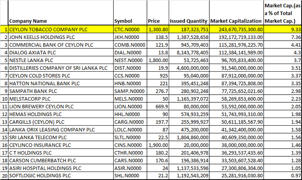302x180 pixels.
Task: Click symbol CINS.N0000
Action: [130, 145]
